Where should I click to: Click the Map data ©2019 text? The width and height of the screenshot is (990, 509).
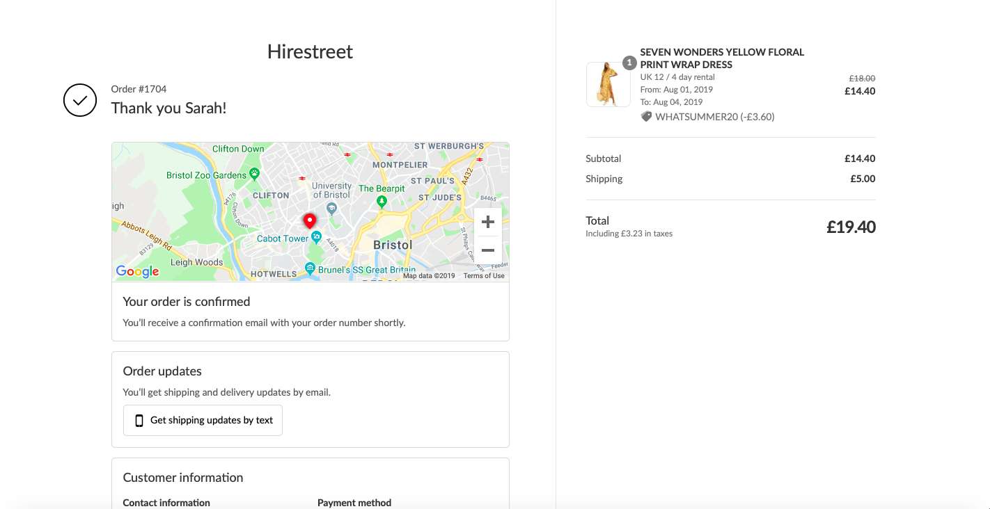click(429, 276)
